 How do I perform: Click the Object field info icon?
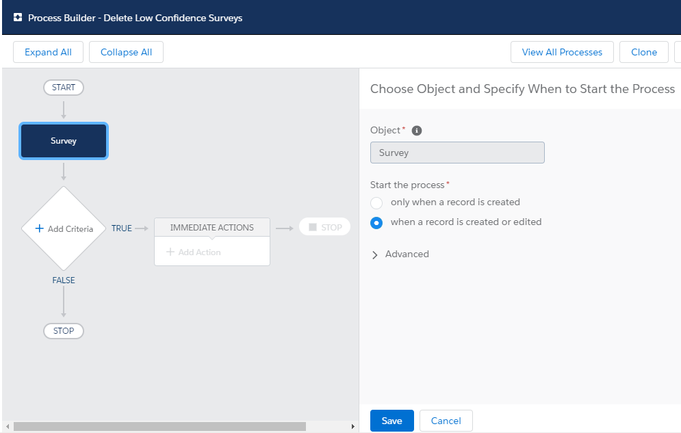(417, 131)
